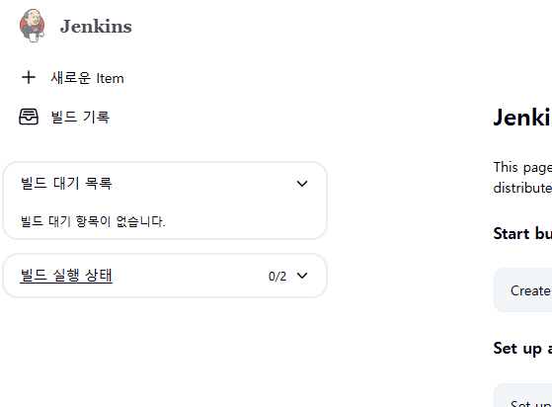Click the Jenkins butler logo icon
552x407 pixels.
32,26
